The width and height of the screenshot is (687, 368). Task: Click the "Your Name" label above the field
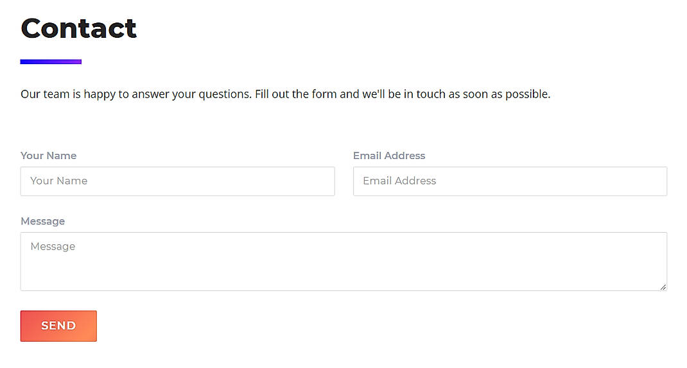49,156
